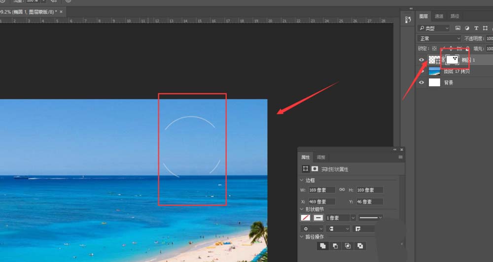Open the stroke width dropdown arrow

pyautogui.click(x=353, y=218)
